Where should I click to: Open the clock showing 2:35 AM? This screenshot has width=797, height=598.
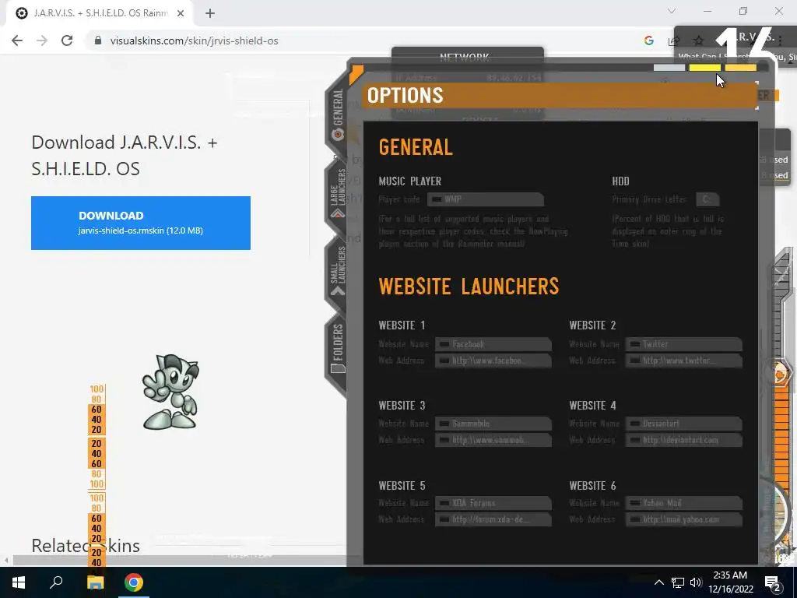[x=730, y=582]
